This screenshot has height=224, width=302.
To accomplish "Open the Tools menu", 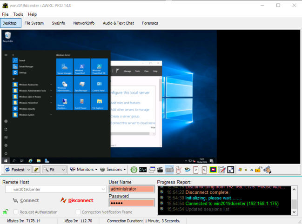I will coord(18,14).
